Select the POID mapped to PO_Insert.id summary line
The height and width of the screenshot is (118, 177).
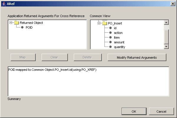[53, 70]
